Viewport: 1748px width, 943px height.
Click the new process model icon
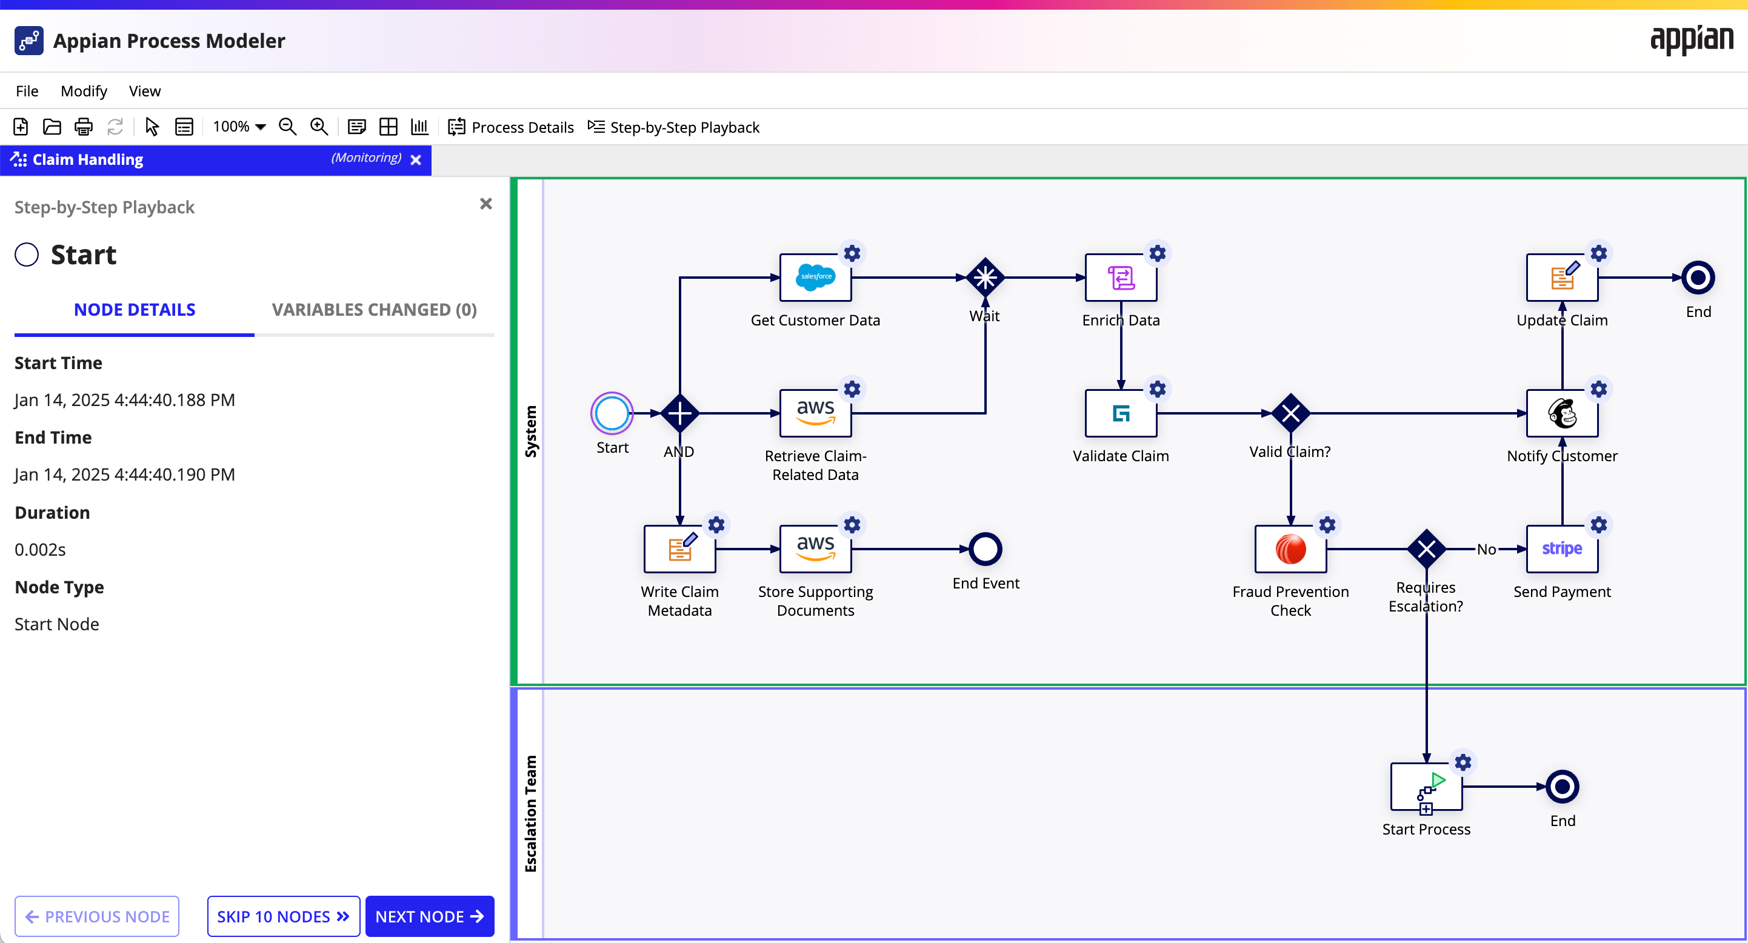point(21,127)
